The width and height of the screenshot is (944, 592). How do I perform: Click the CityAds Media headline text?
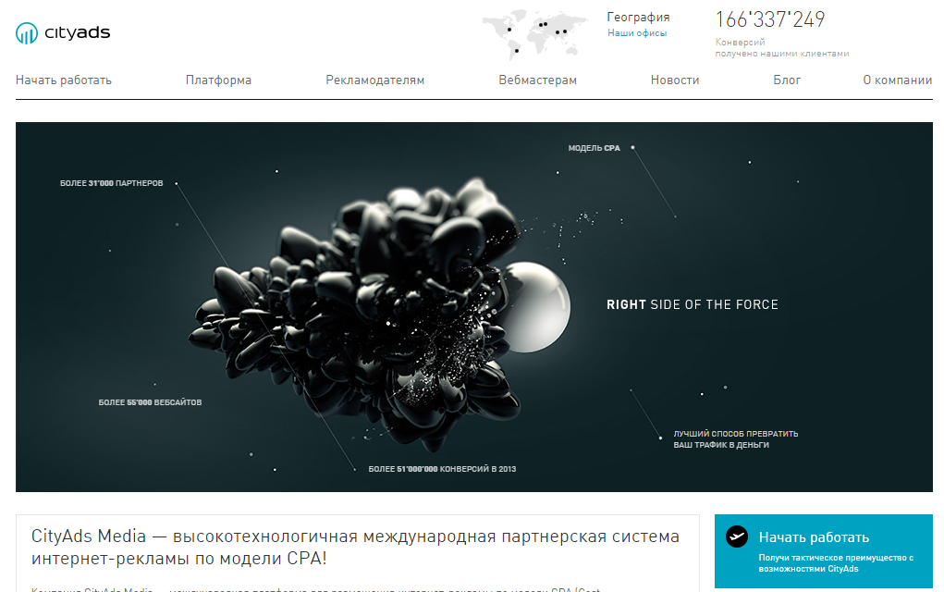click(355, 547)
